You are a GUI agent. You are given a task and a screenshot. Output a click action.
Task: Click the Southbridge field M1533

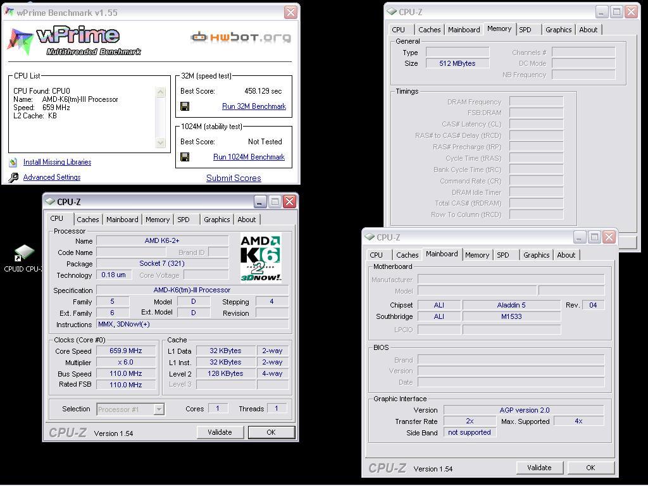[511, 316]
